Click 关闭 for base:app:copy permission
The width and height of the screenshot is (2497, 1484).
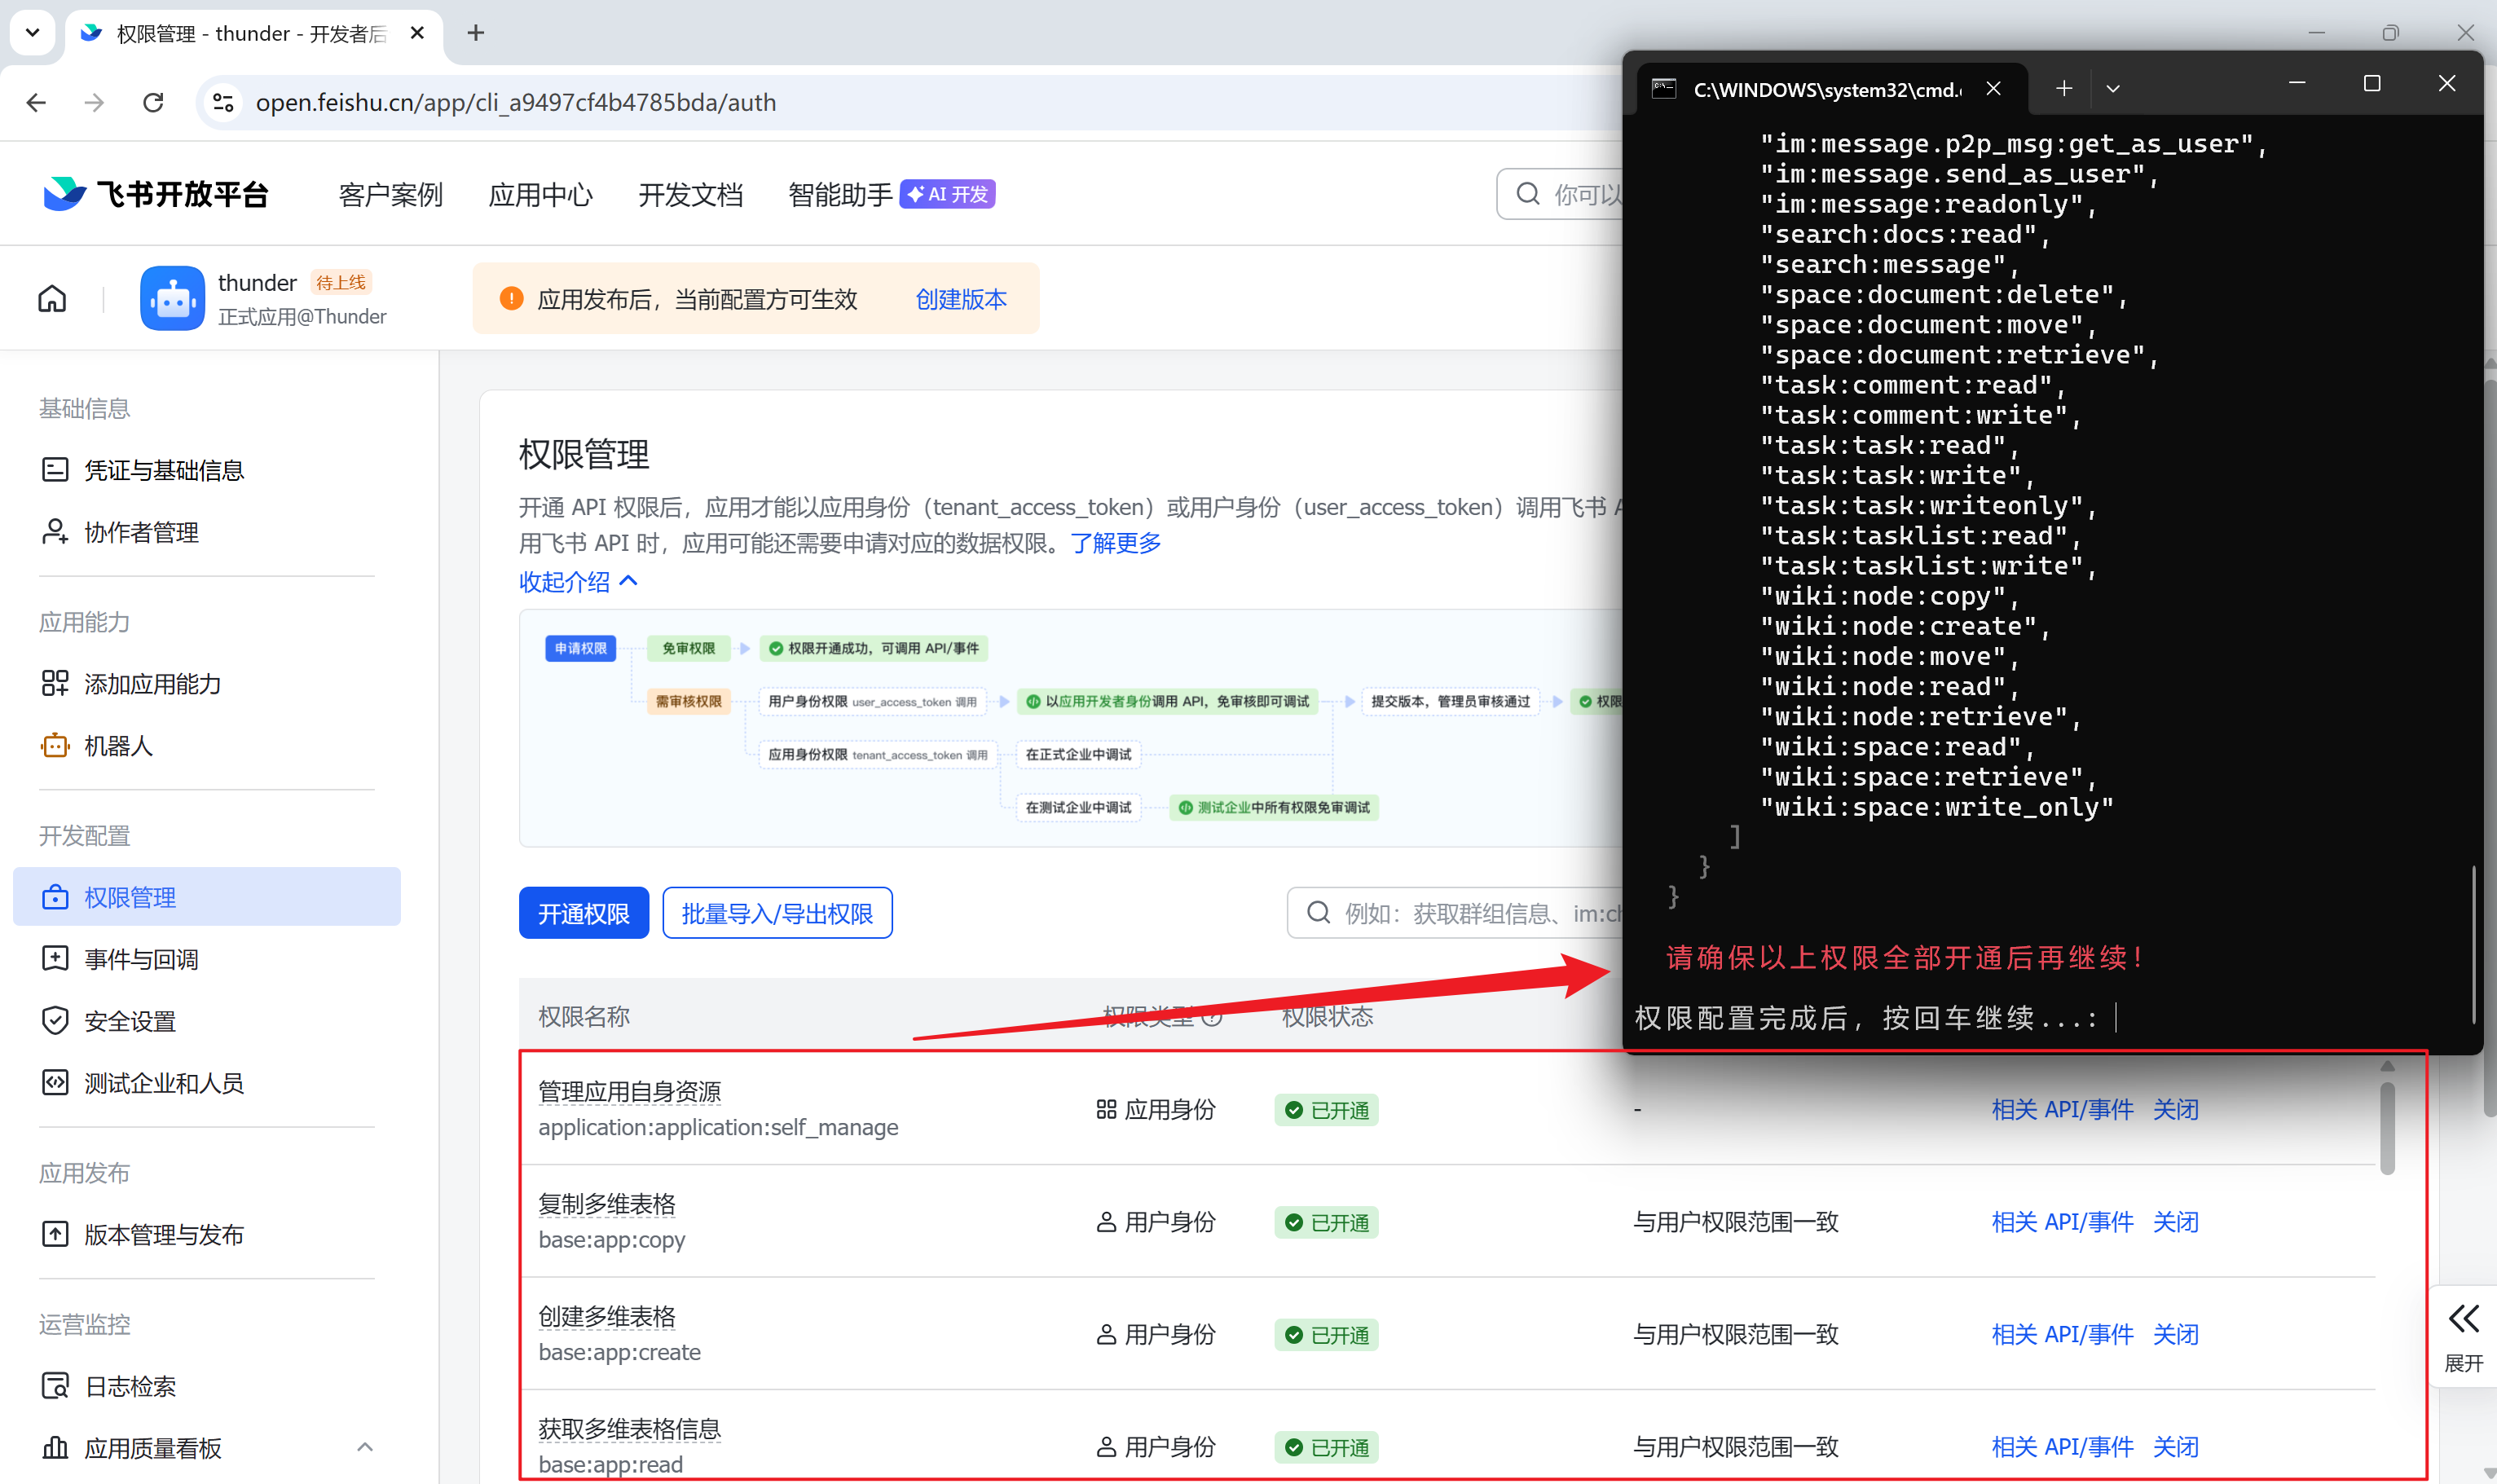(2176, 1222)
